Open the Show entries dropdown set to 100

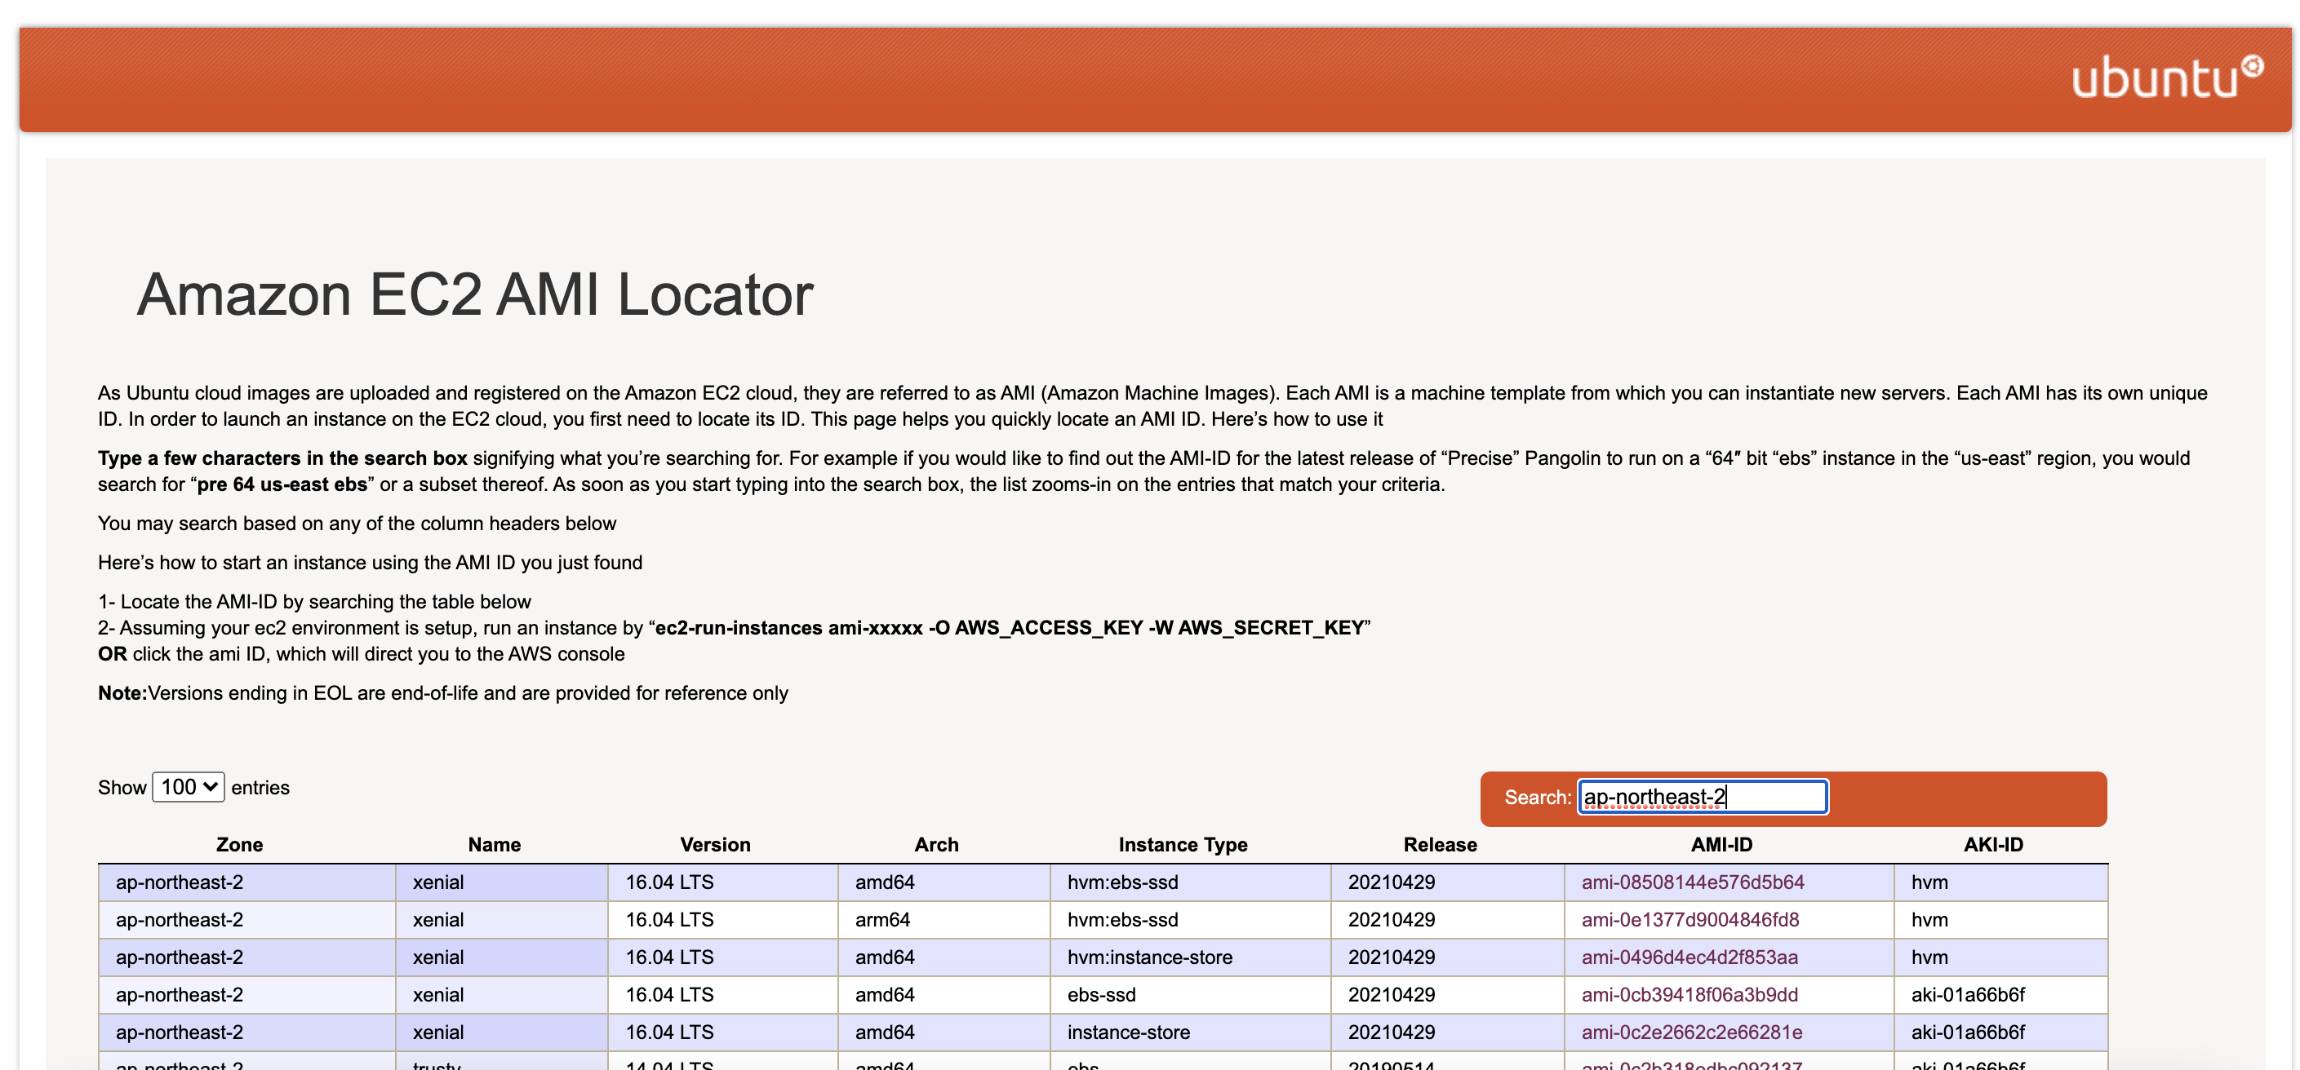click(x=189, y=787)
